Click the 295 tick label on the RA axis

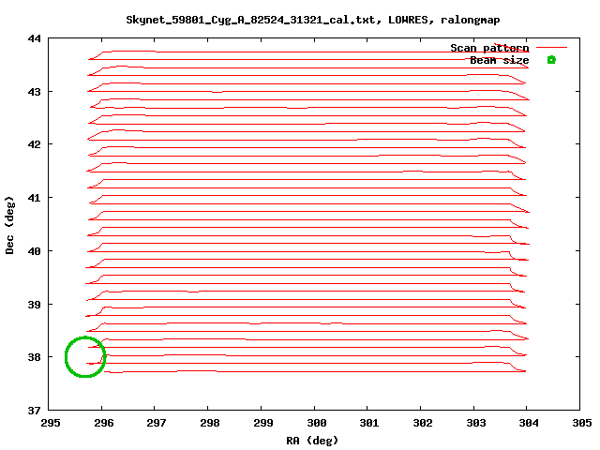point(51,423)
